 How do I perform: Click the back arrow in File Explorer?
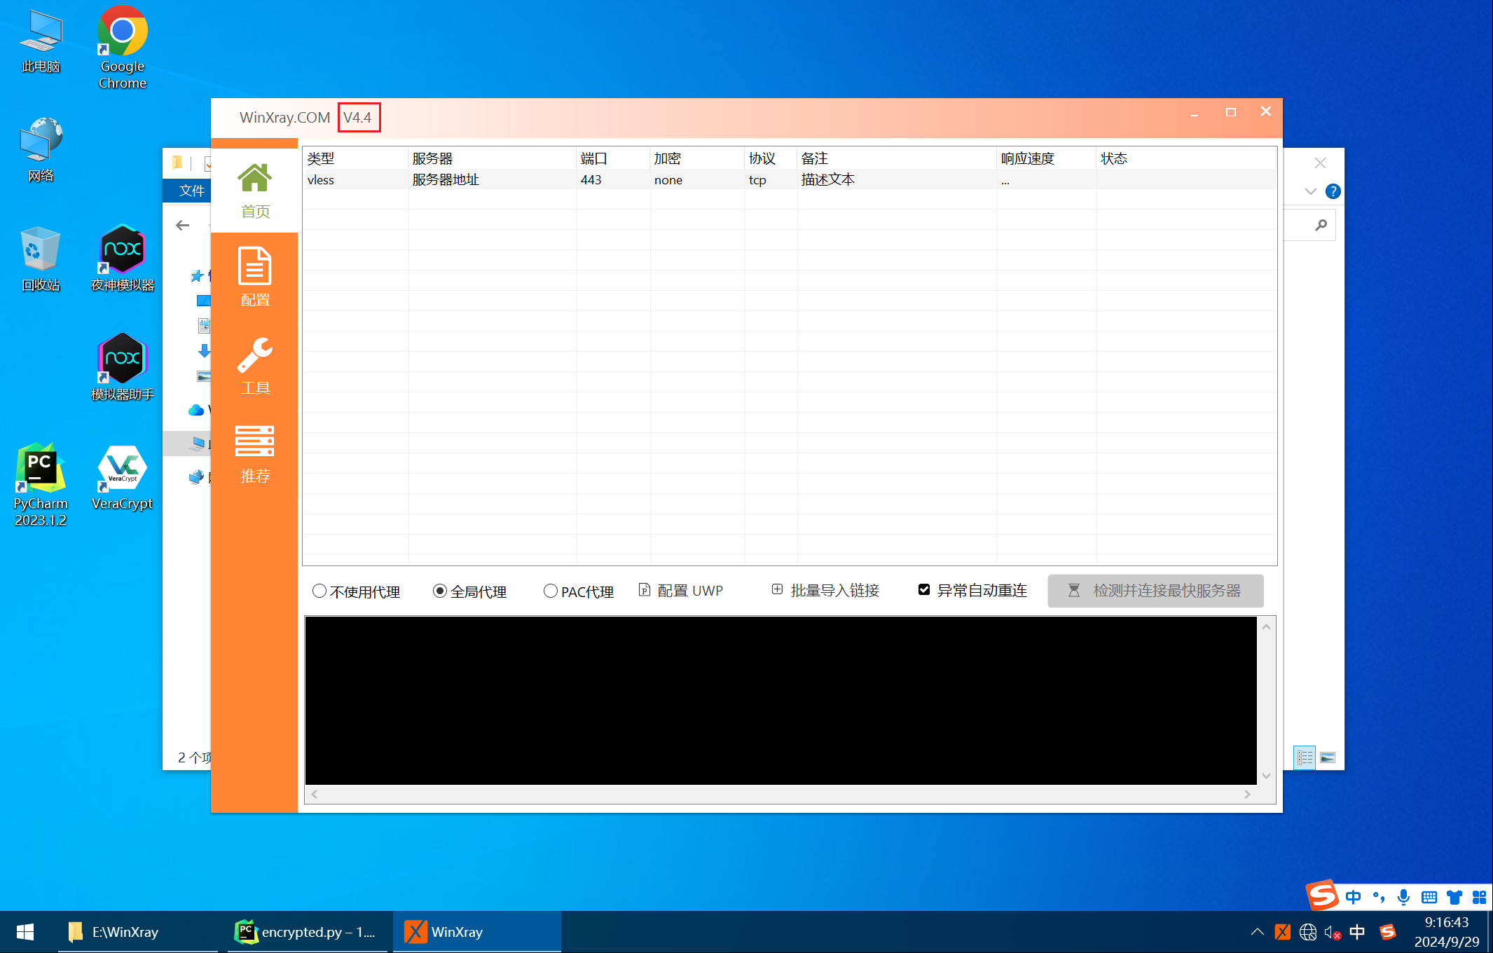[x=183, y=225]
